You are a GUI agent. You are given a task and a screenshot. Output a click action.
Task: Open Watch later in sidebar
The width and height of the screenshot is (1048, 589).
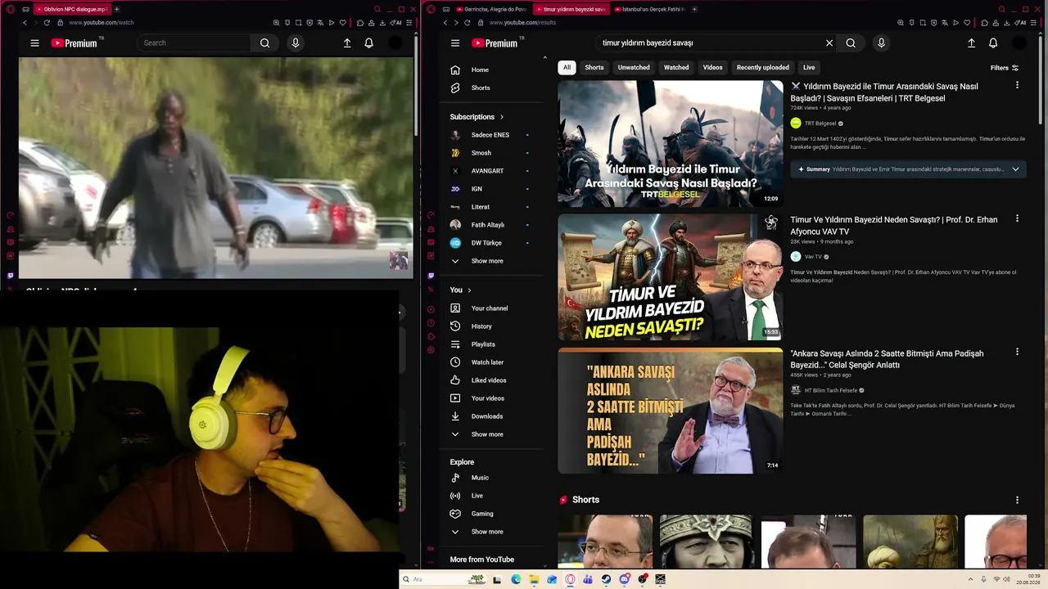pyautogui.click(x=487, y=362)
